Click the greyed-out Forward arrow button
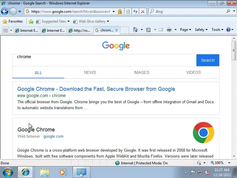The width and height of the screenshot is (237, 178). (13, 12)
